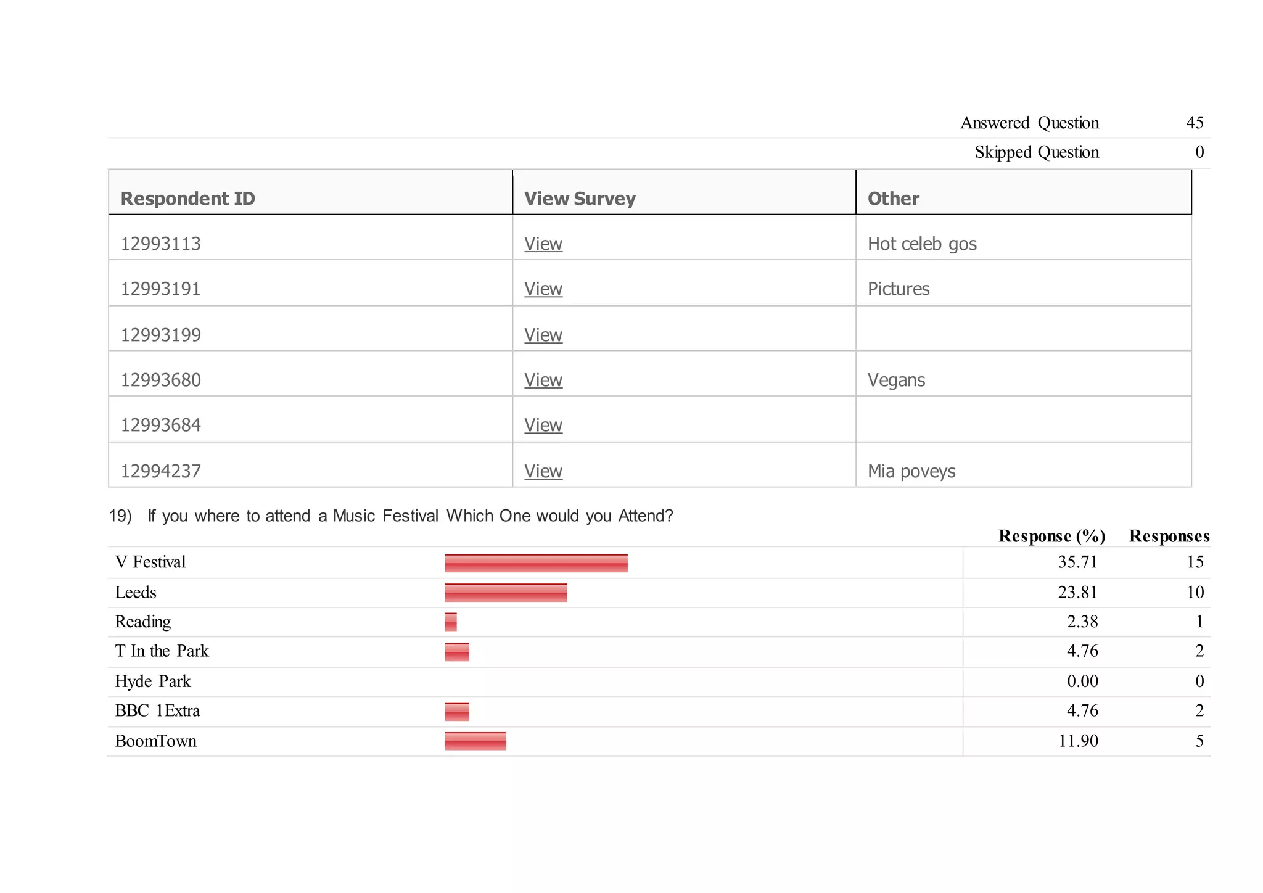Select the 'Hot celeb gos' cell
This screenshot has width=1263, height=893.
point(922,244)
